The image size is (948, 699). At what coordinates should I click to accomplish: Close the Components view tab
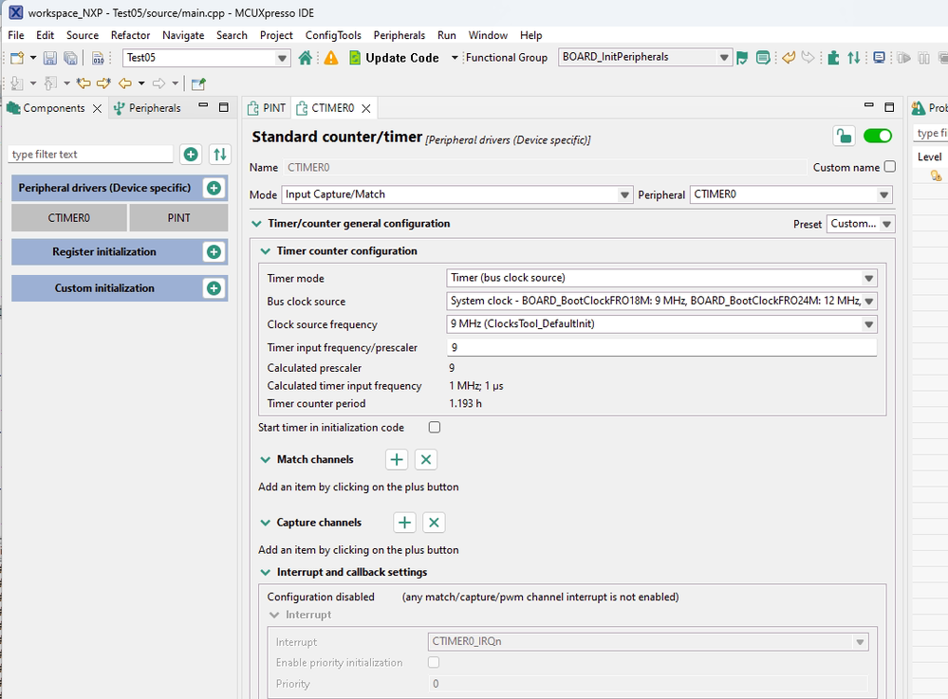(97, 108)
